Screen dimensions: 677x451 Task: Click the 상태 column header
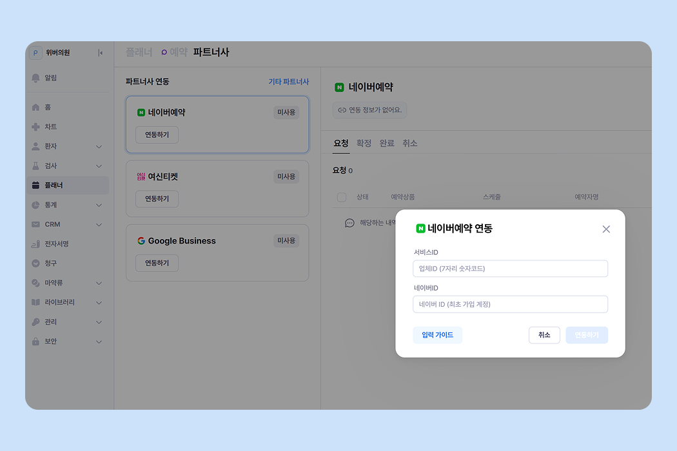(362, 197)
